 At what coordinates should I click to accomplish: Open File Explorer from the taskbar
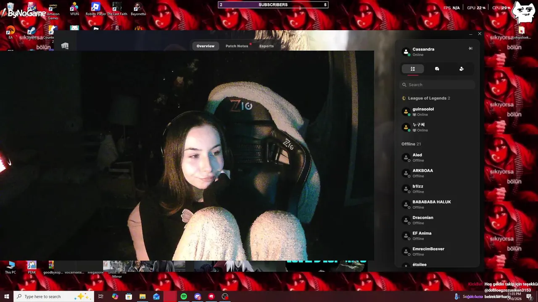point(142,297)
